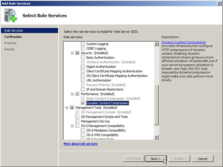The image size is (223, 167).
Task: Enable ODBC Logging checkbox
Action: [83, 48]
